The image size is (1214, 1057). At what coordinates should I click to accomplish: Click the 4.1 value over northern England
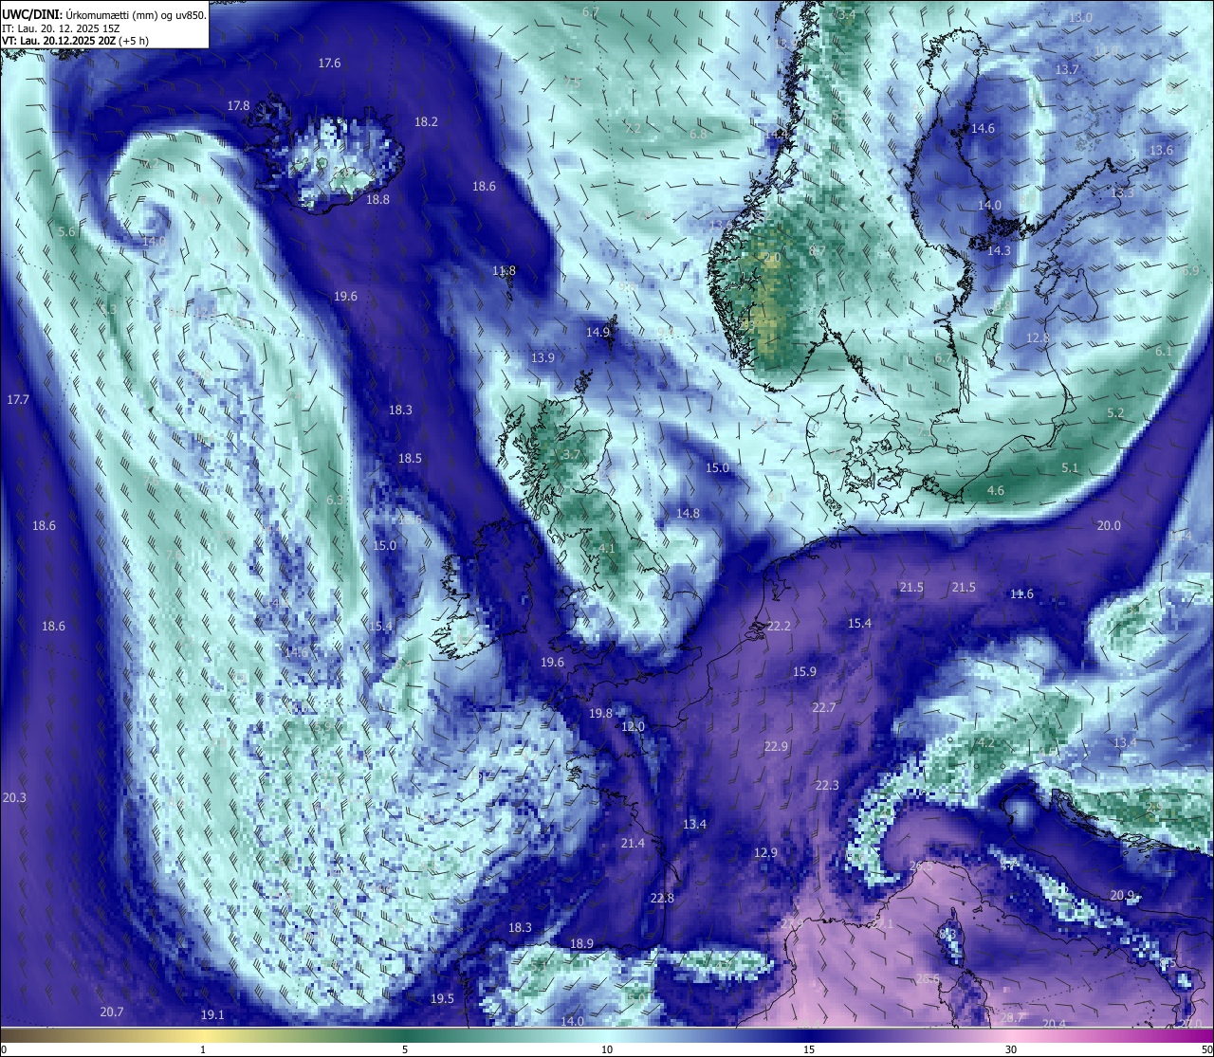pyautogui.click(x=607, y=549)
